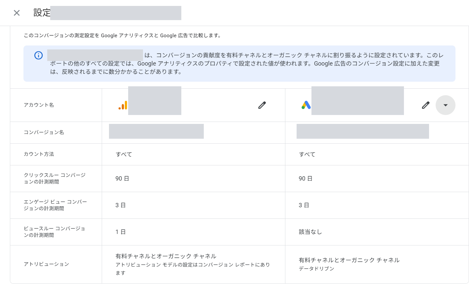Click the コンバージョン名 row label

tap(44, 132)
